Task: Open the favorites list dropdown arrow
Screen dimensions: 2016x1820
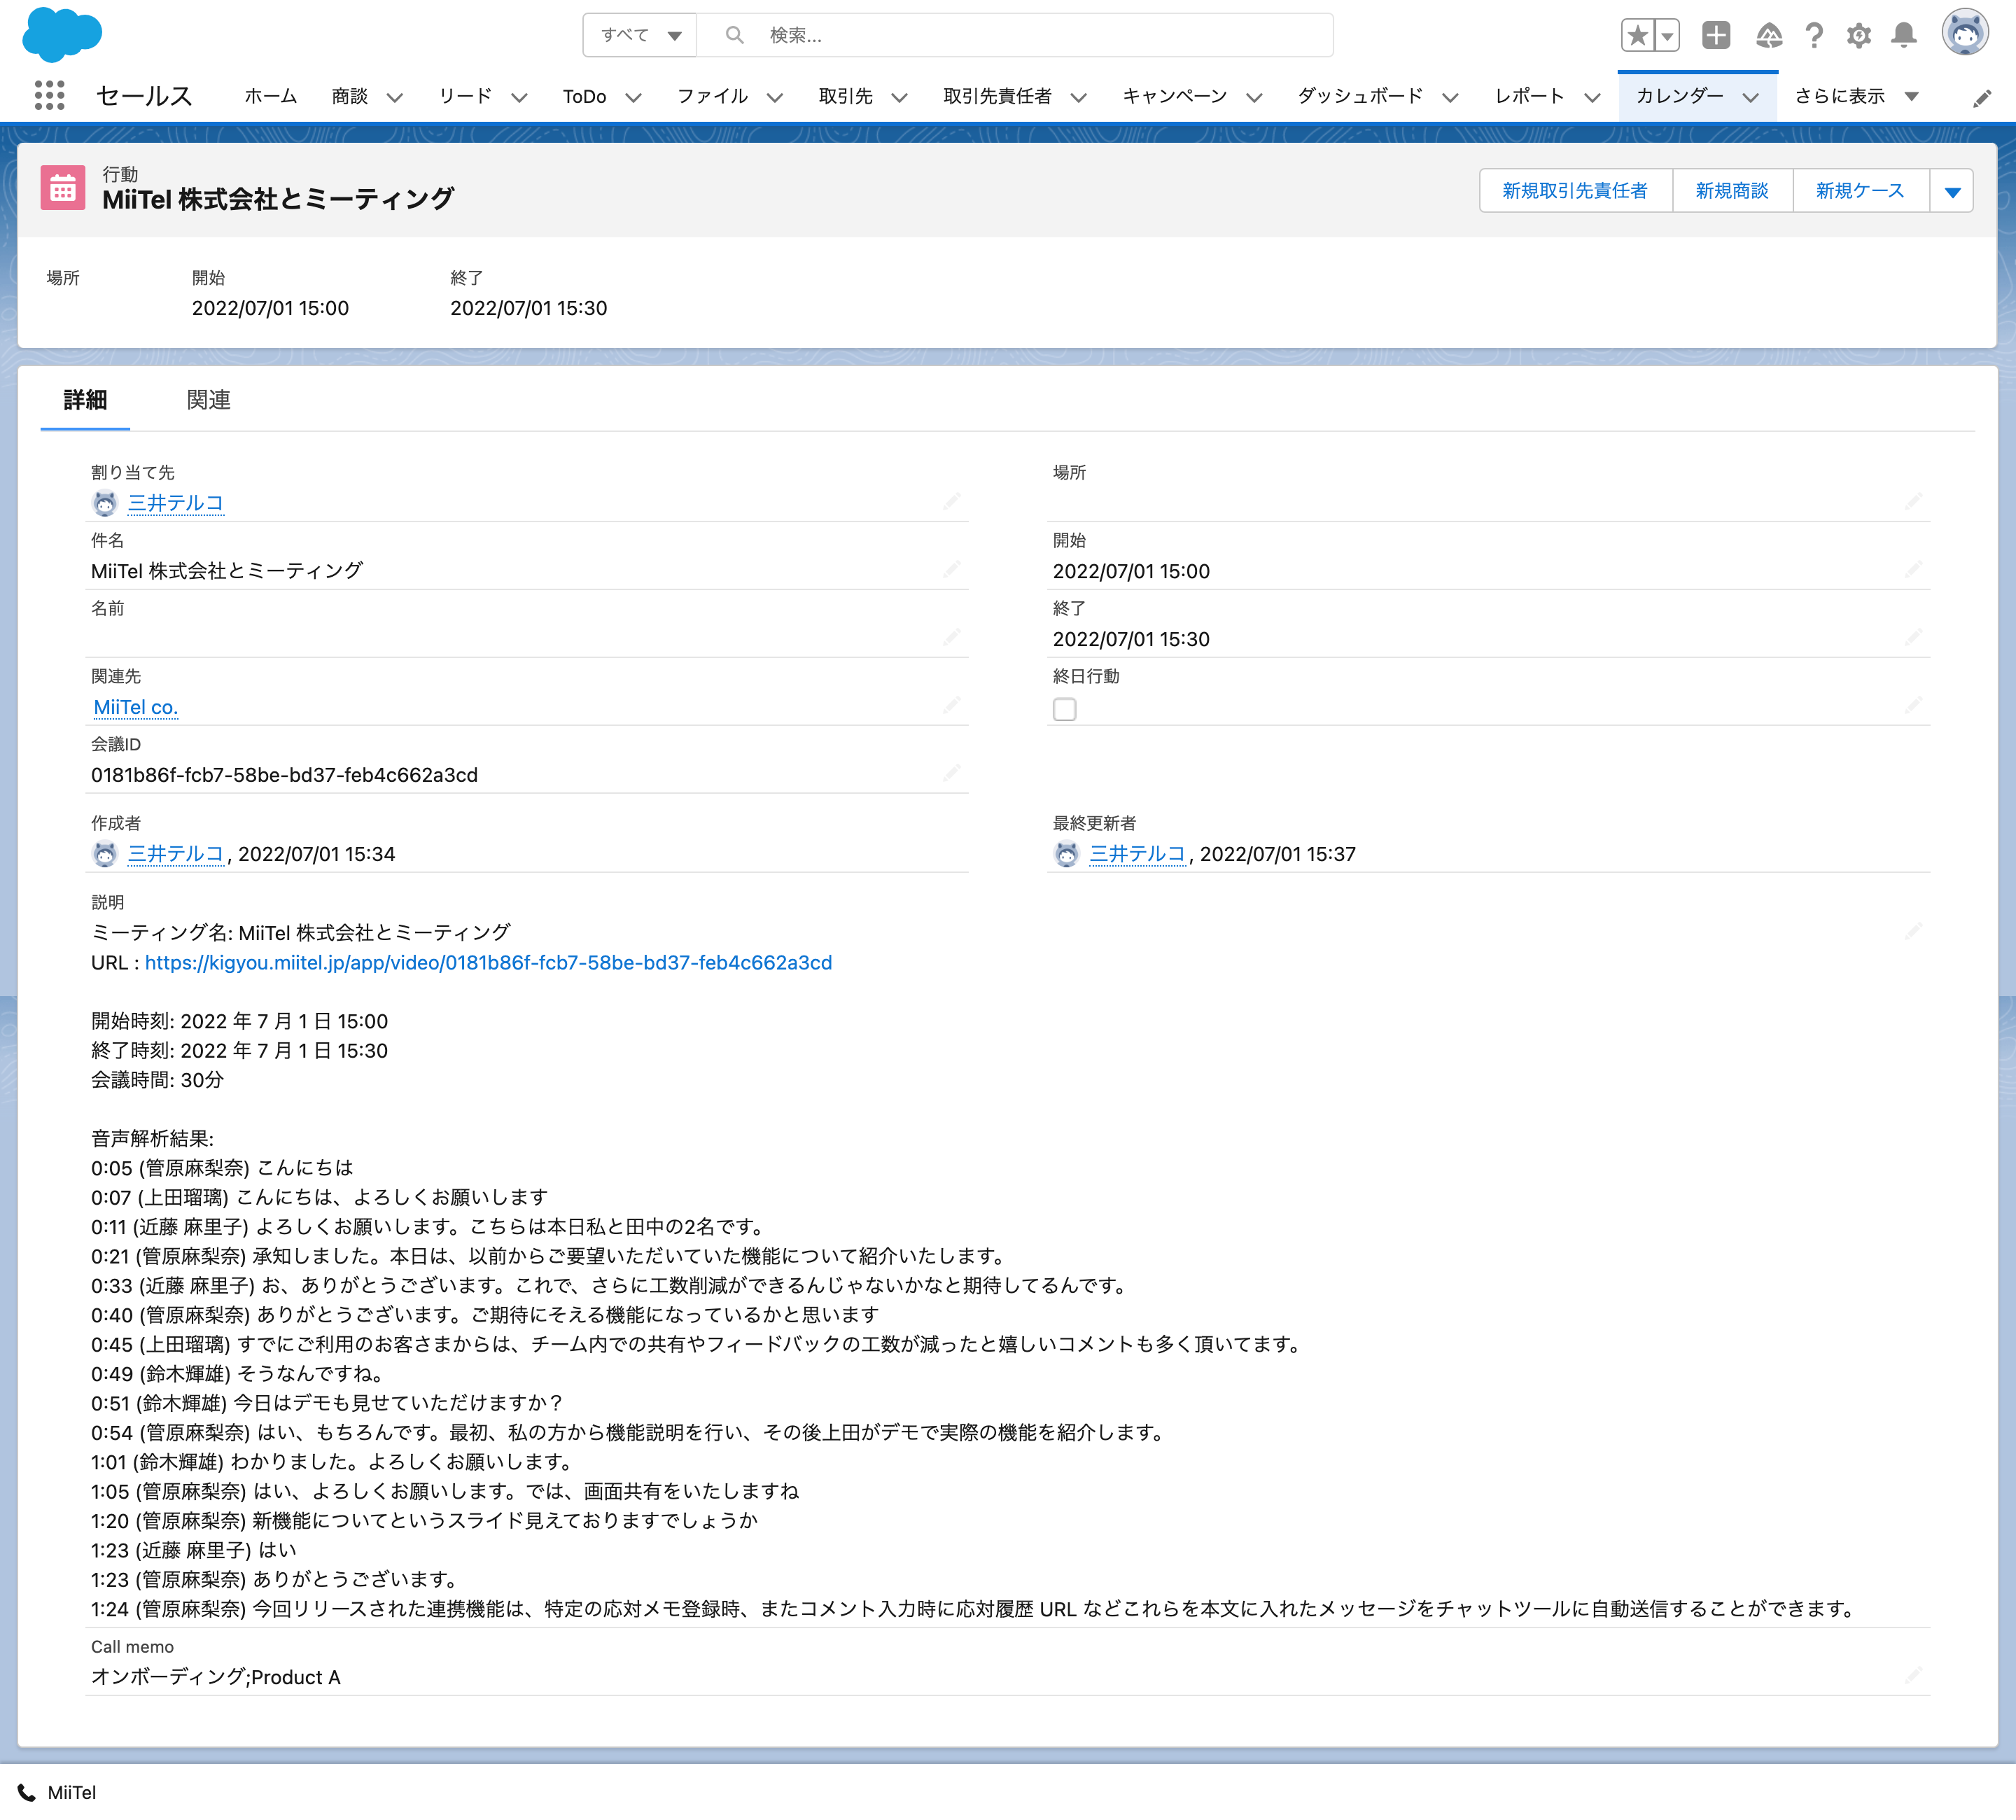Action: click(x=1666, y=36)
